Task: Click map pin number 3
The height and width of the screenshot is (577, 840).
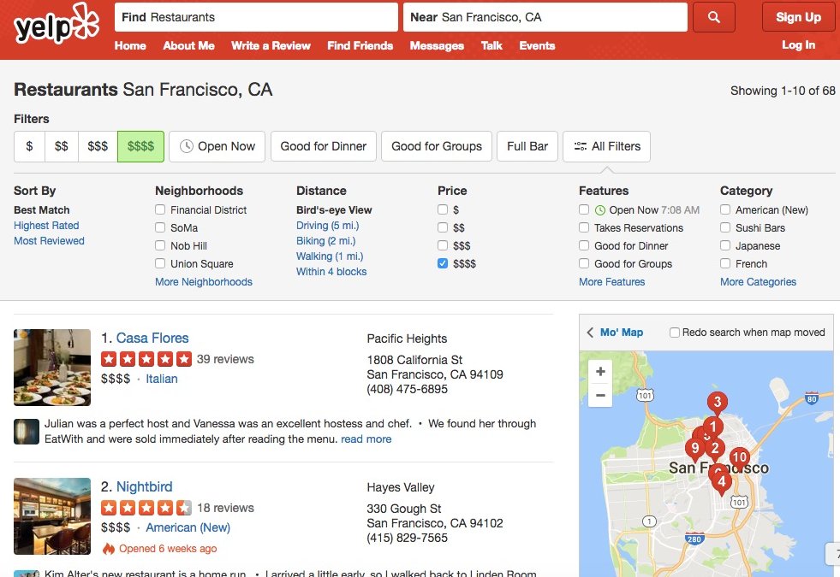Action: [x=717, y=402]
